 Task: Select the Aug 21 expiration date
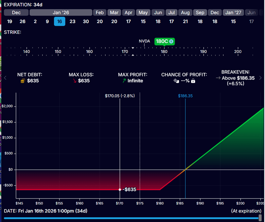point(185,21)
